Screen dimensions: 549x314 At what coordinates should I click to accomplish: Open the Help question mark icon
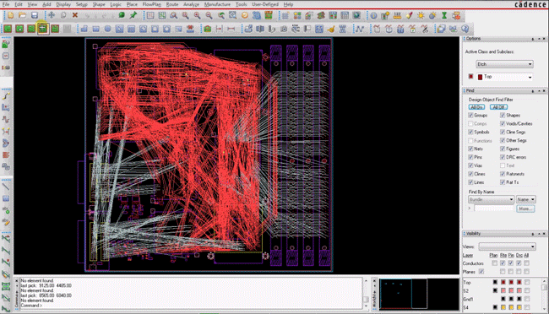[465, 29]
